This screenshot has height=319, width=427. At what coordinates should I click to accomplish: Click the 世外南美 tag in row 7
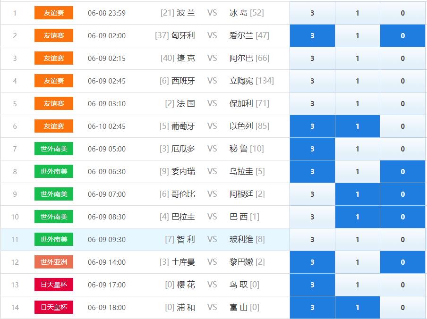54,149
